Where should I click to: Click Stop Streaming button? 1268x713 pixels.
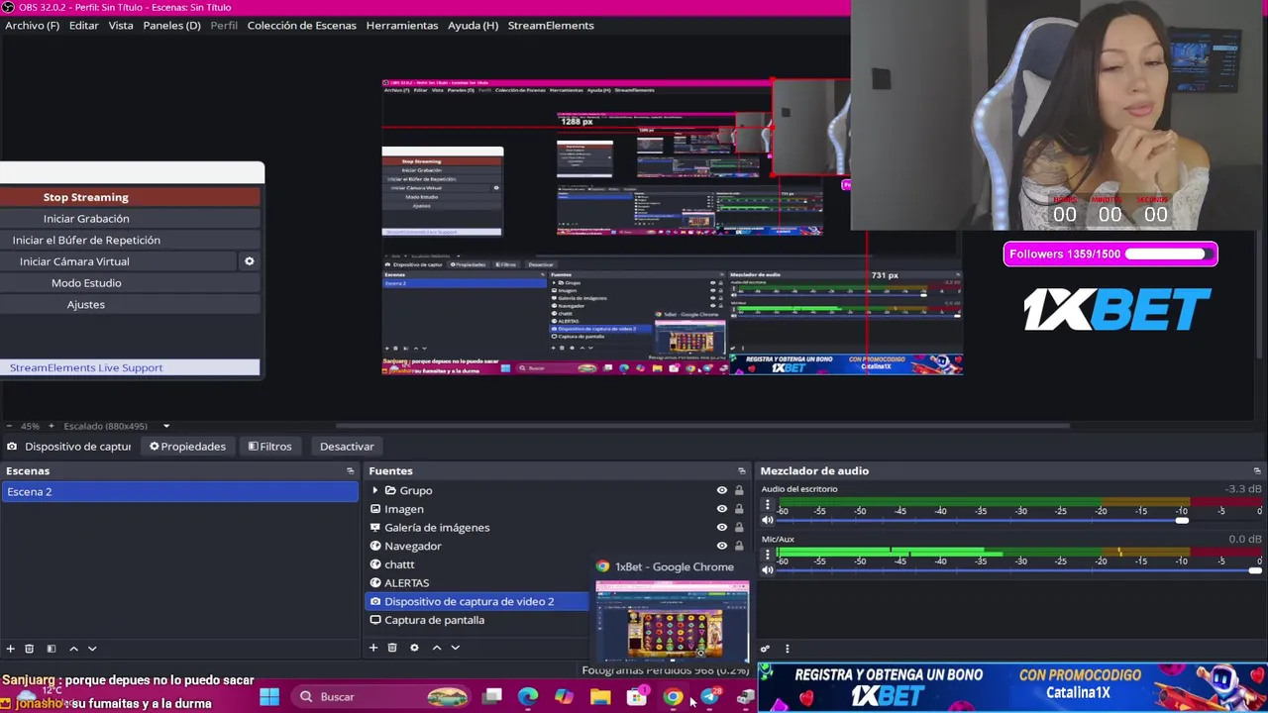pyautogui.click(x=130, y=197)
